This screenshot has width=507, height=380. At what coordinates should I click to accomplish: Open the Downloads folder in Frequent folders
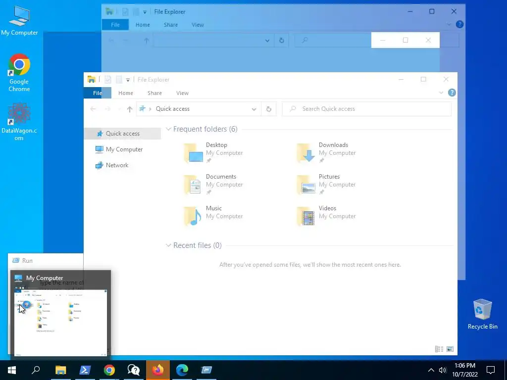326,153
